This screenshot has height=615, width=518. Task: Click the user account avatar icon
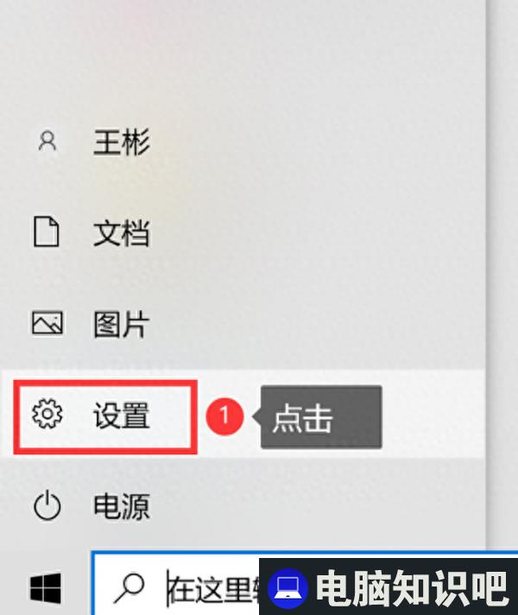47,141
